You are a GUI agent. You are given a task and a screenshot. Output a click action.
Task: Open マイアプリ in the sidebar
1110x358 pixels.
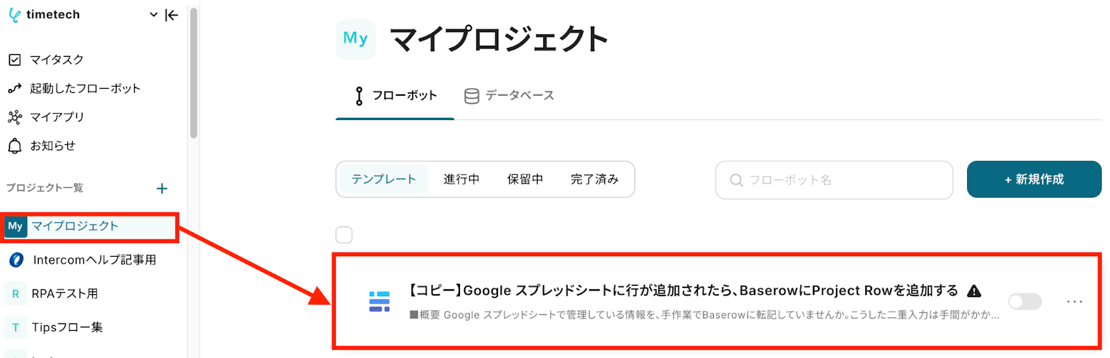(57, 117)
